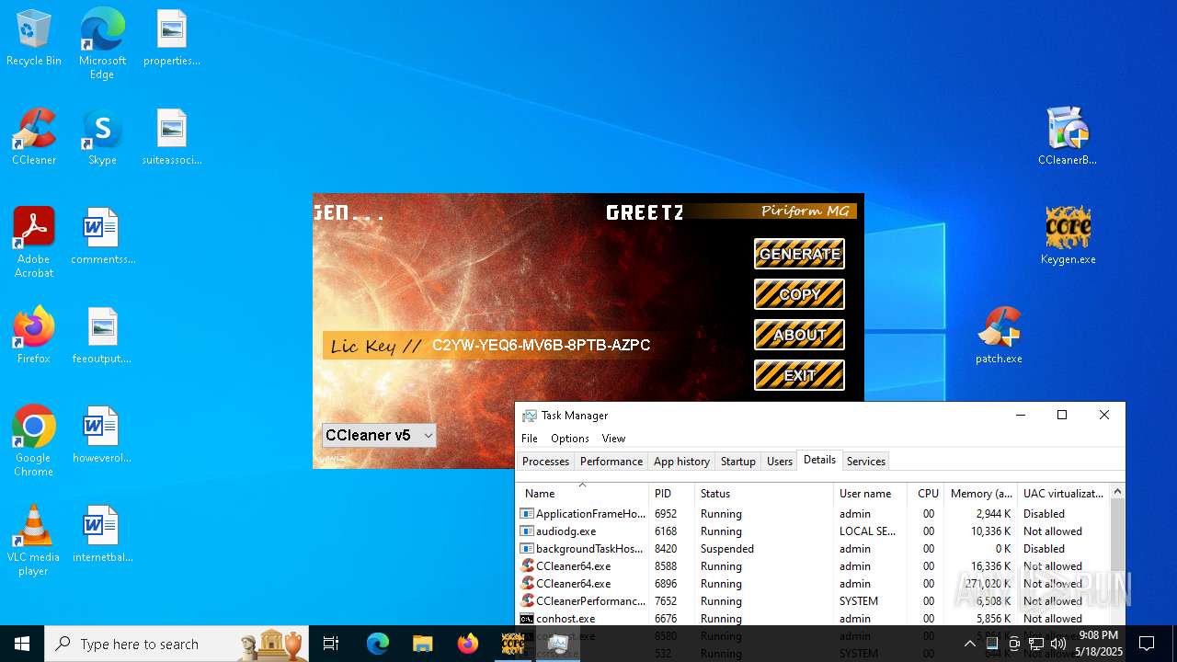Sort by the UAC virtualization column header
The width and height of the screenshot is (1177, 662).
1064,494
